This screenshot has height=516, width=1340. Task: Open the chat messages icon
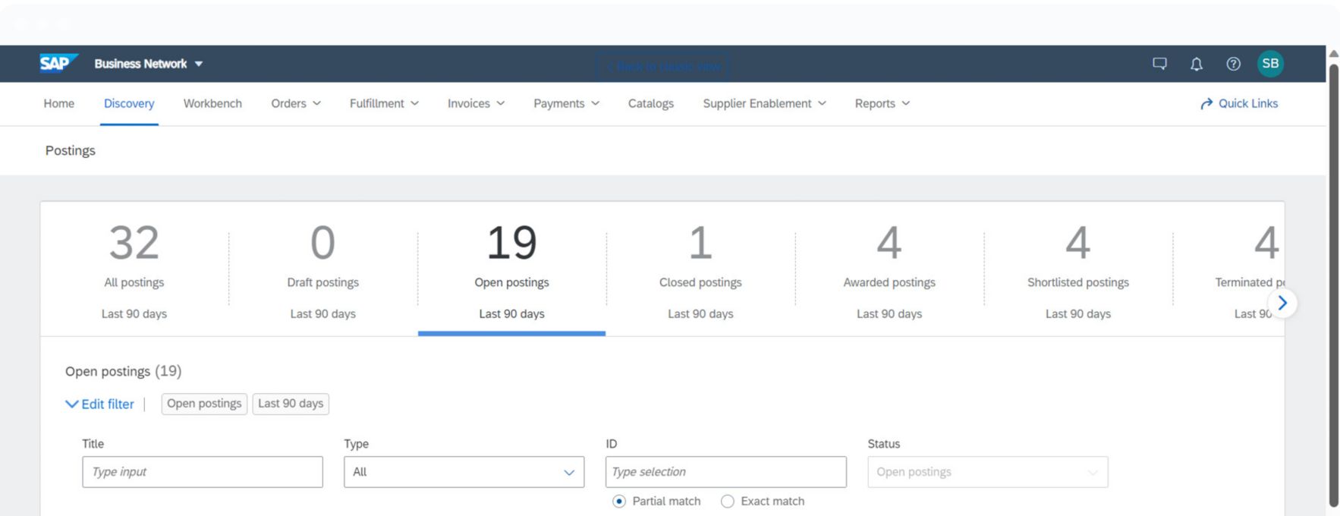point(1159,64)
